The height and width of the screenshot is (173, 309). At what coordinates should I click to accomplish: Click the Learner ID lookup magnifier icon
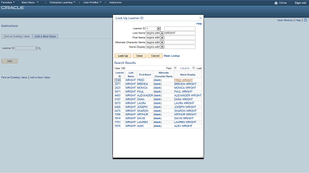point(40,48)
